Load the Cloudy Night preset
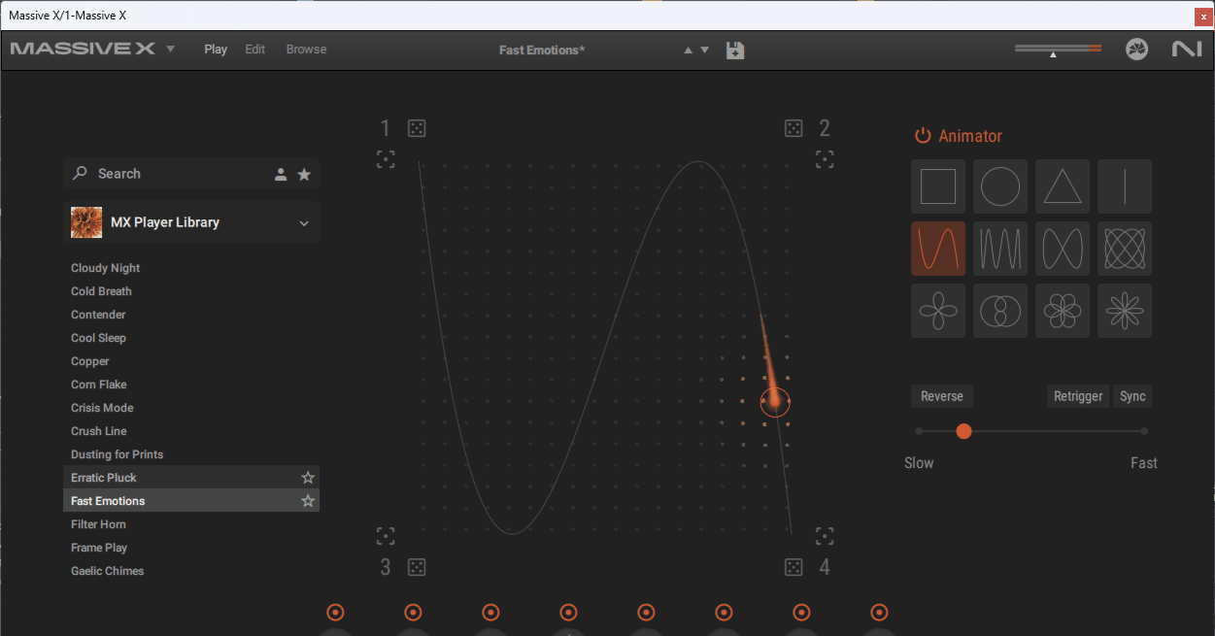1215x636 pixels. point(191,268)
